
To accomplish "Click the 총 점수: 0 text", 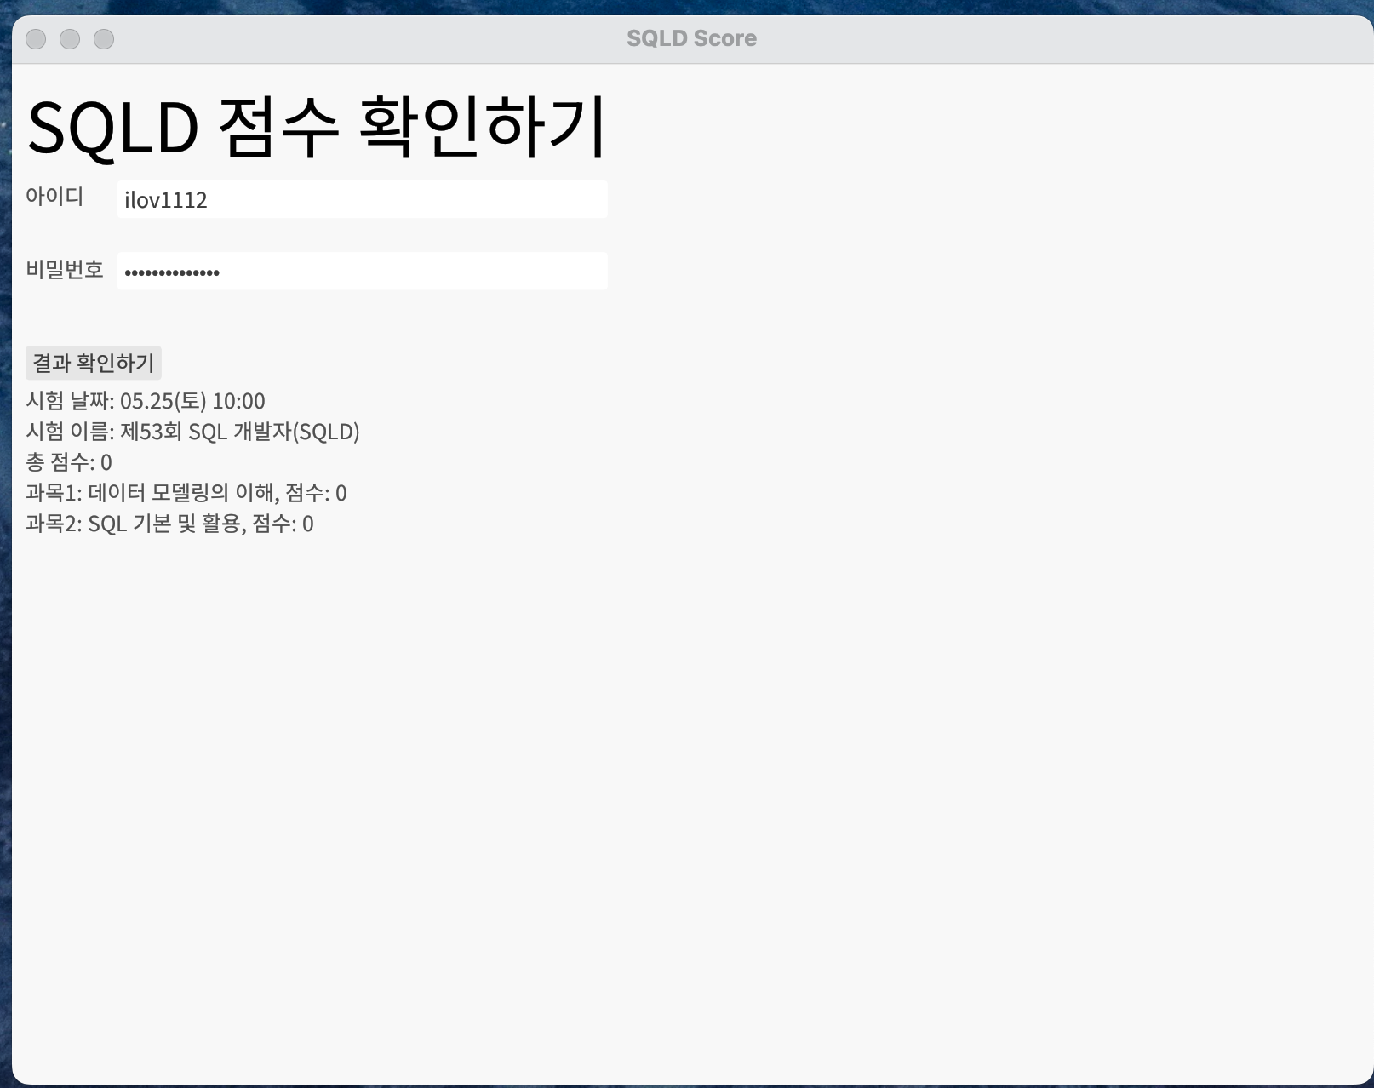I will [x=69, y=462].
